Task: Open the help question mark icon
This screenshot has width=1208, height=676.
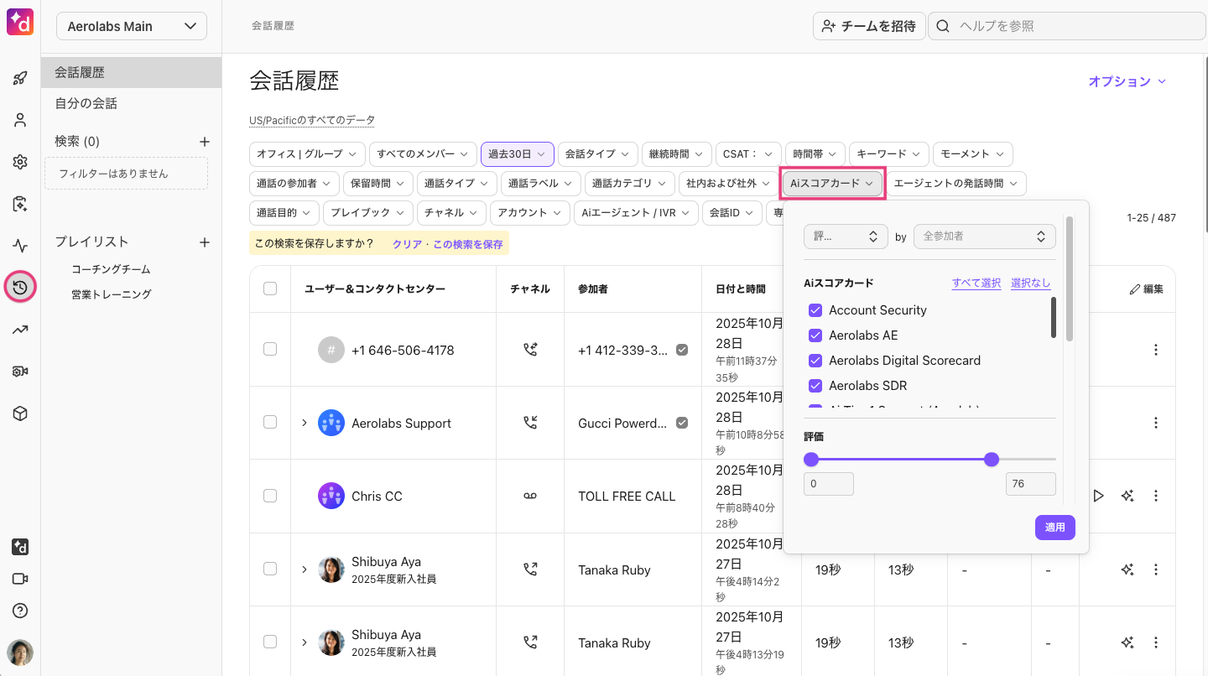Action: (x=20, y=611)
